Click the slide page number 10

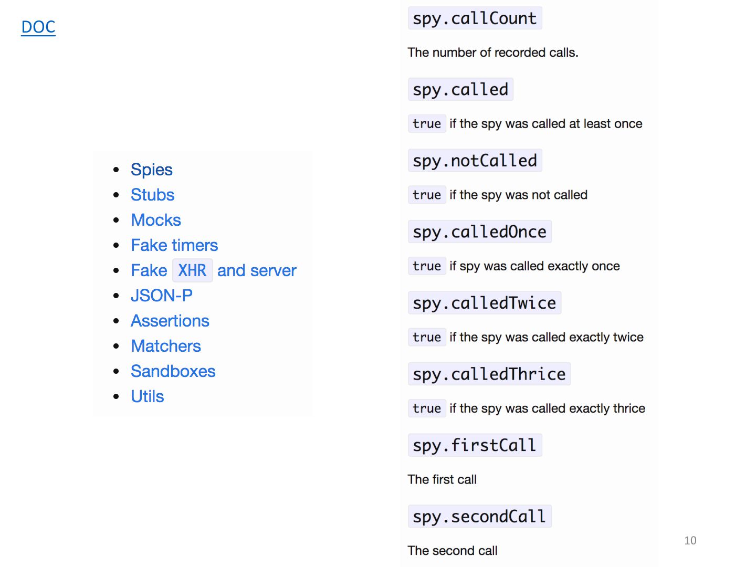click(690, 540)
